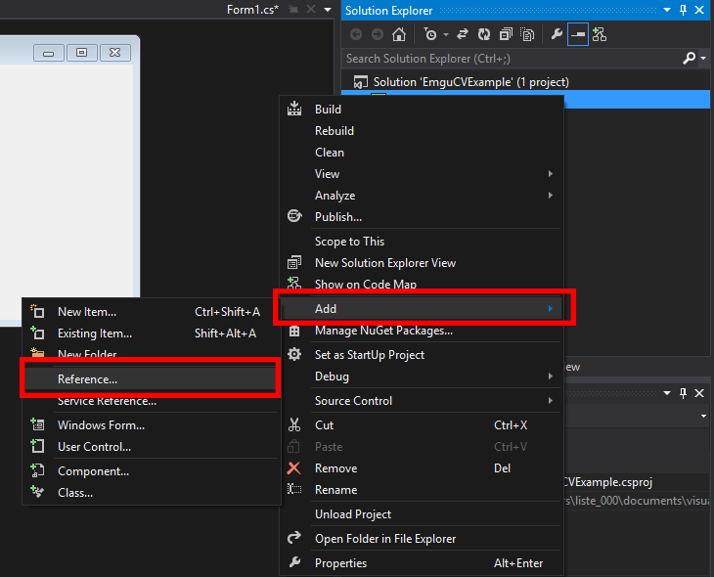
Task: Close the lower Properties panel
Action: click(699, 393)
